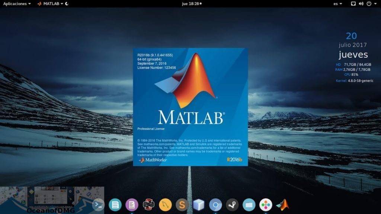The height and width of the screenshot is (214, 381).
Task: Open the white dock icon with colored dots
Action: point(266,204)
